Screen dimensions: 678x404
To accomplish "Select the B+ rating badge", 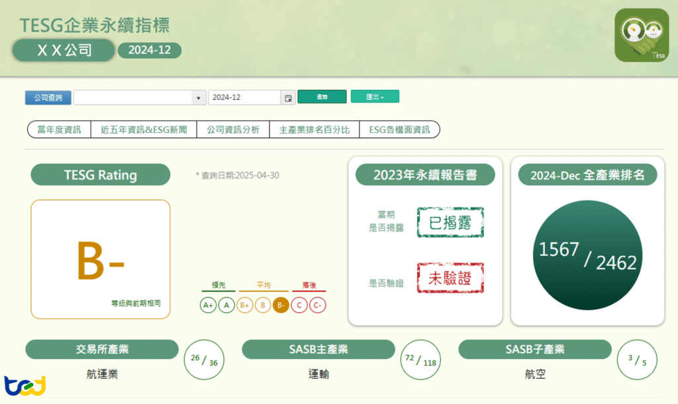I will point(244,305).
